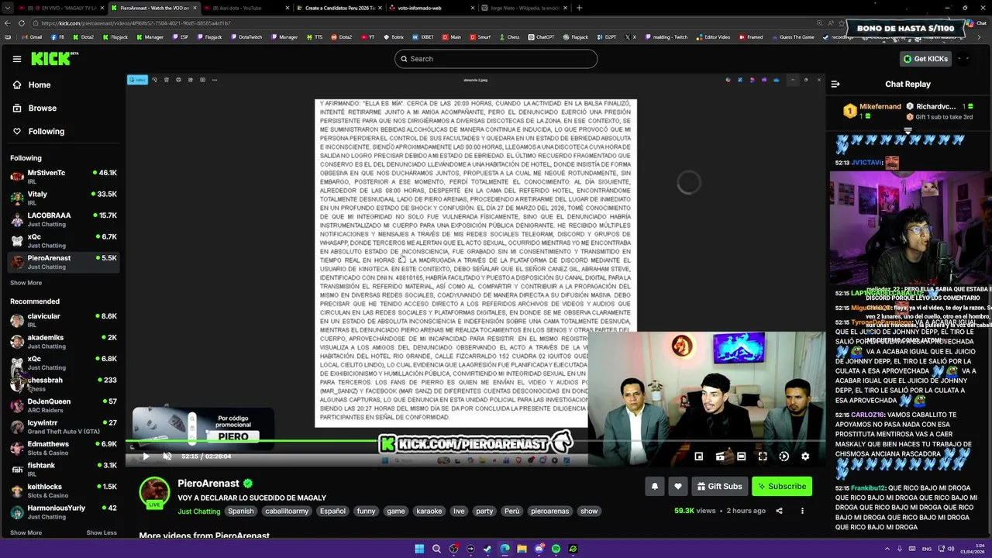
Task: Open PieroArenast profile avatar
Action: pos(154,492)
